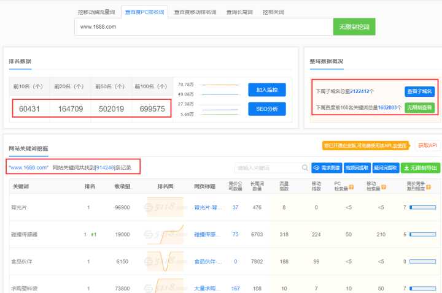This screenshot has height=293, width=442.
Task: Click the 流量指数 column header
Action: coord(284,186)
